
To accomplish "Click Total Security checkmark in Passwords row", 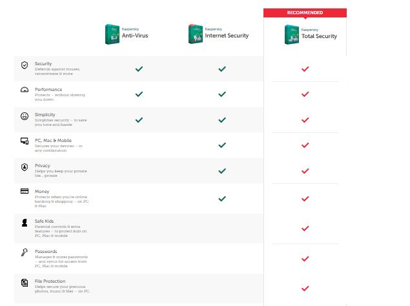I will tap(305, 259).
